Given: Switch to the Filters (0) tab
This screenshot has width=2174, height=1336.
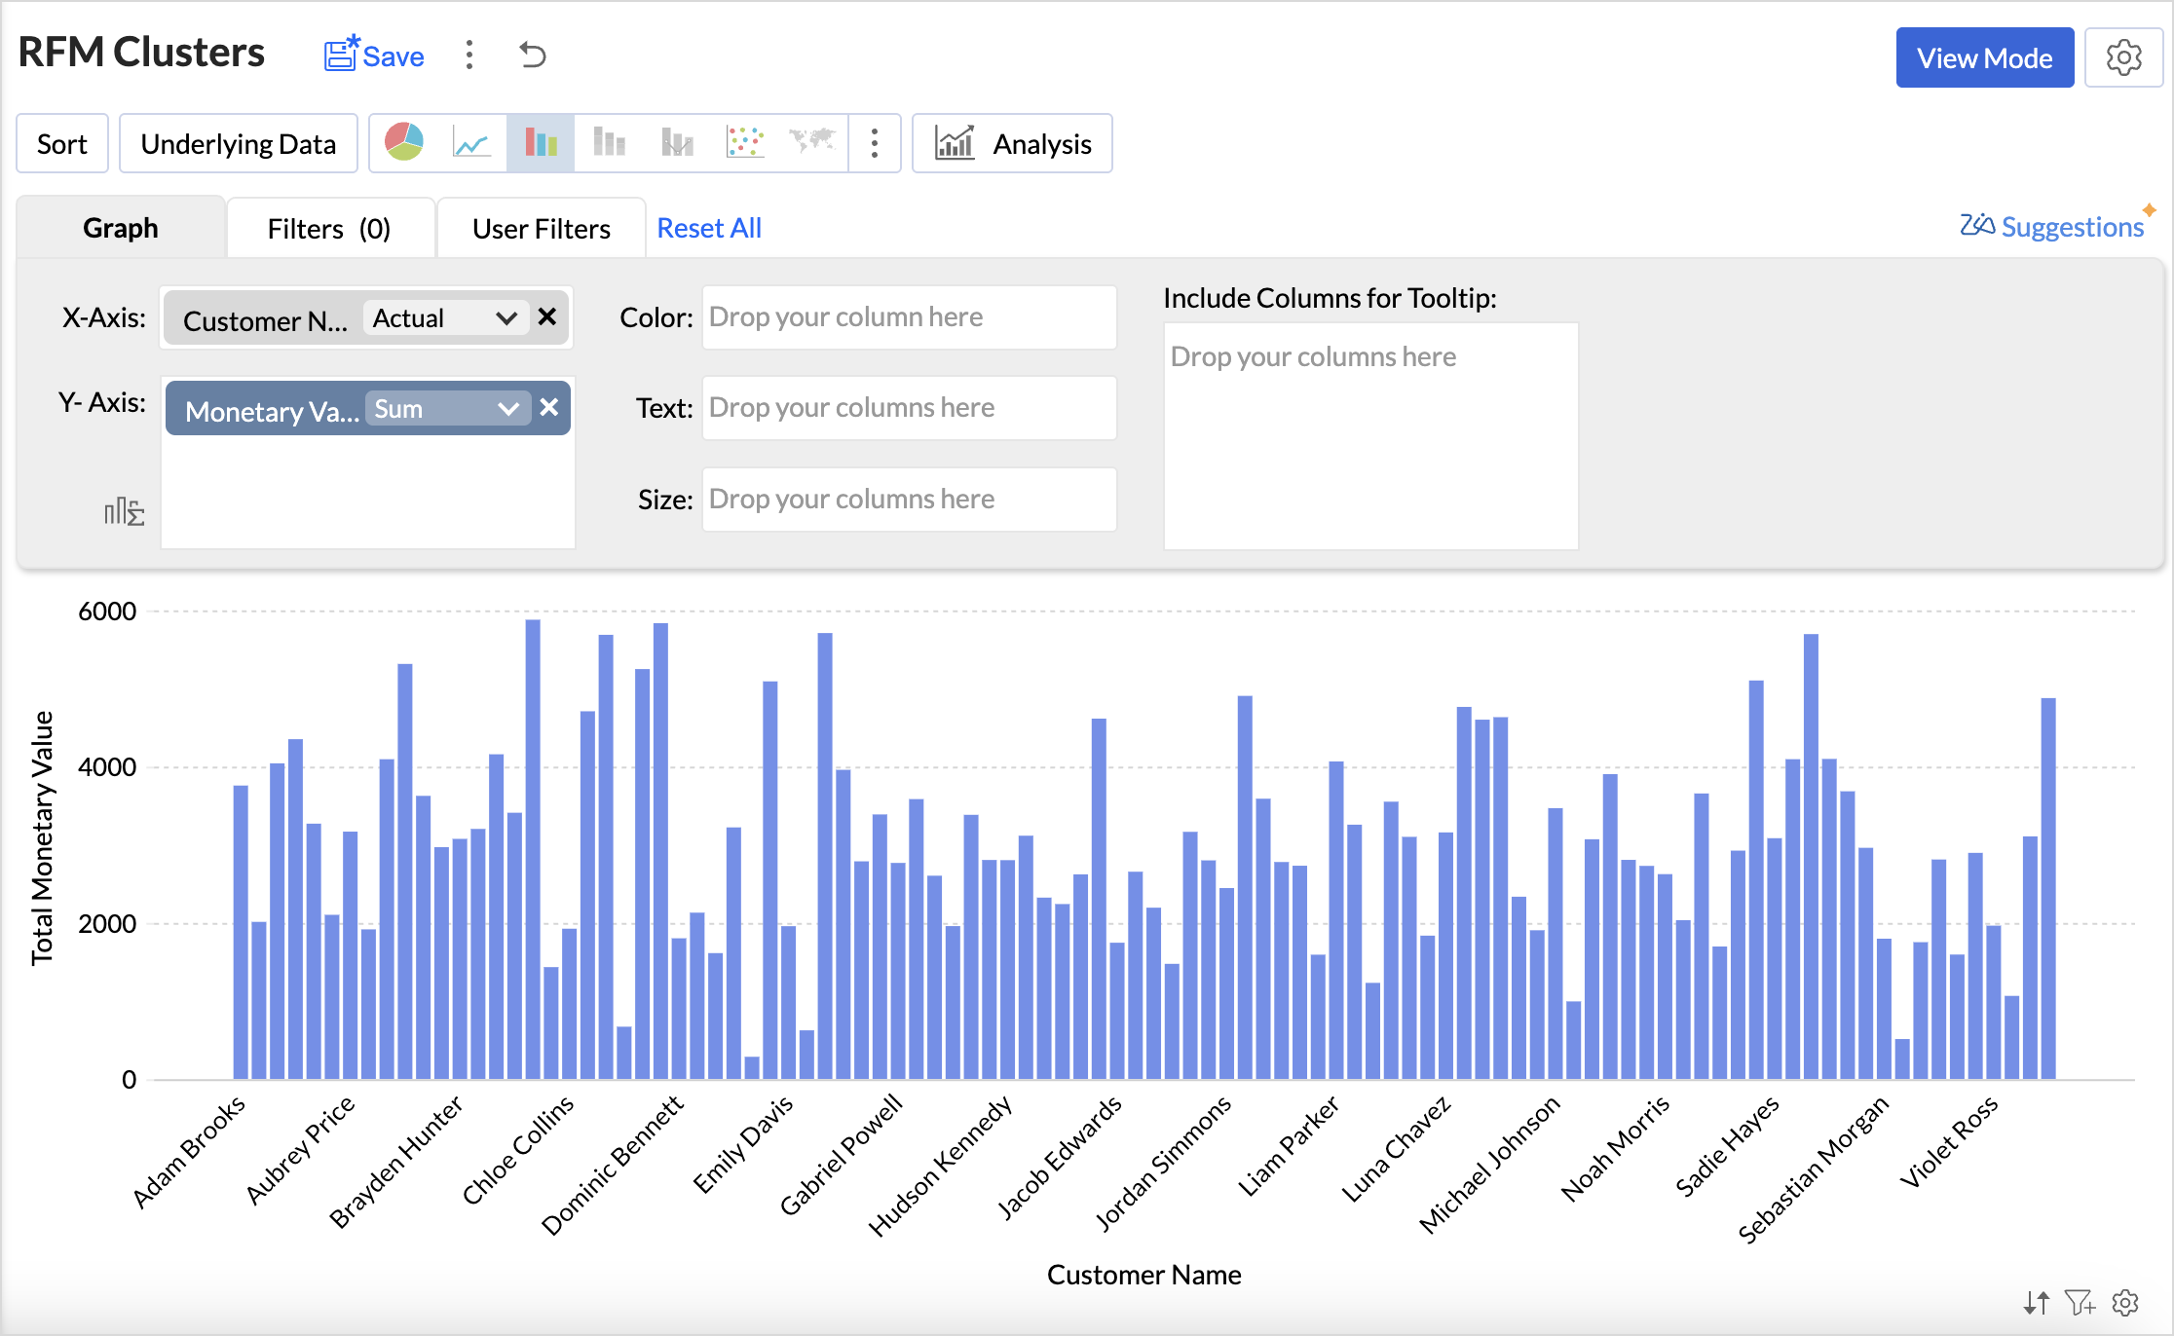Looking at the screenshot, I should click(x=329, y=228).
